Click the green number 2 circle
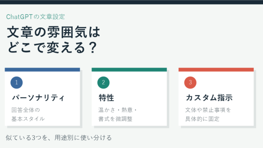Screen dimensions: 263x148 tap(103, 83)
